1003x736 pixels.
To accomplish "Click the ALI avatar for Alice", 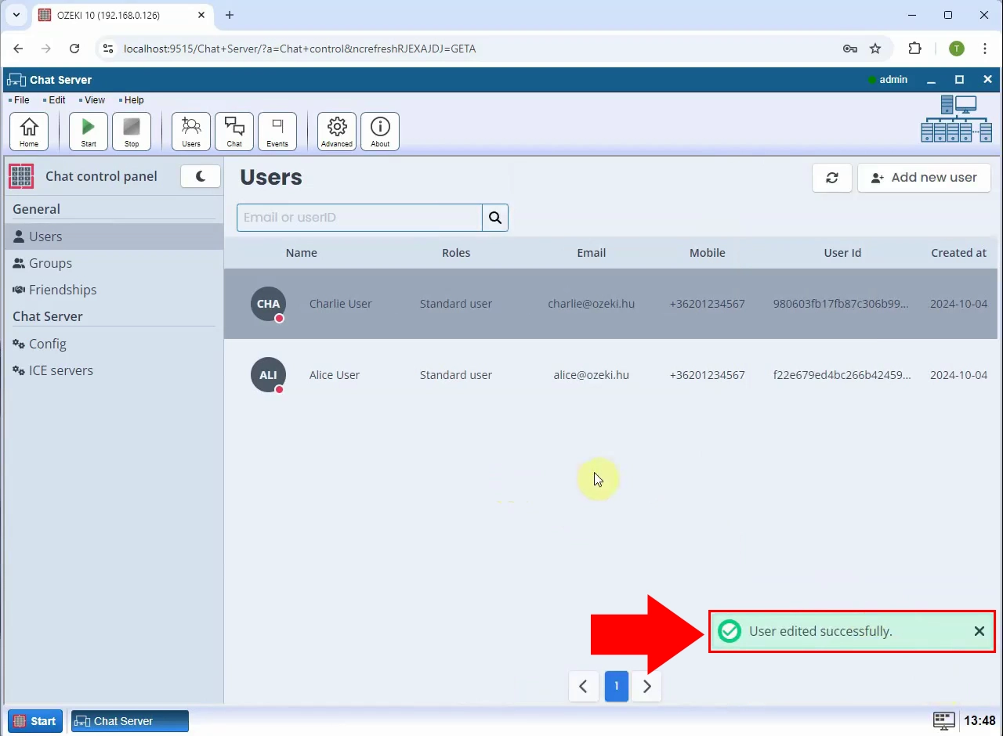I will (268, 375).
